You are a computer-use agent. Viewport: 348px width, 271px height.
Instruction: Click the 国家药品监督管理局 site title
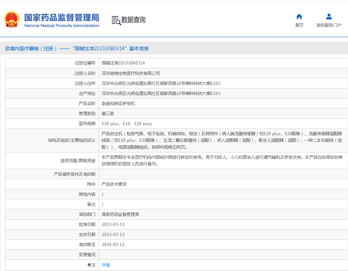(62, 17)
